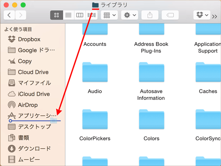Switch to Cover Flow view
This screenshot has height=166, width=221.
[92, 15]
